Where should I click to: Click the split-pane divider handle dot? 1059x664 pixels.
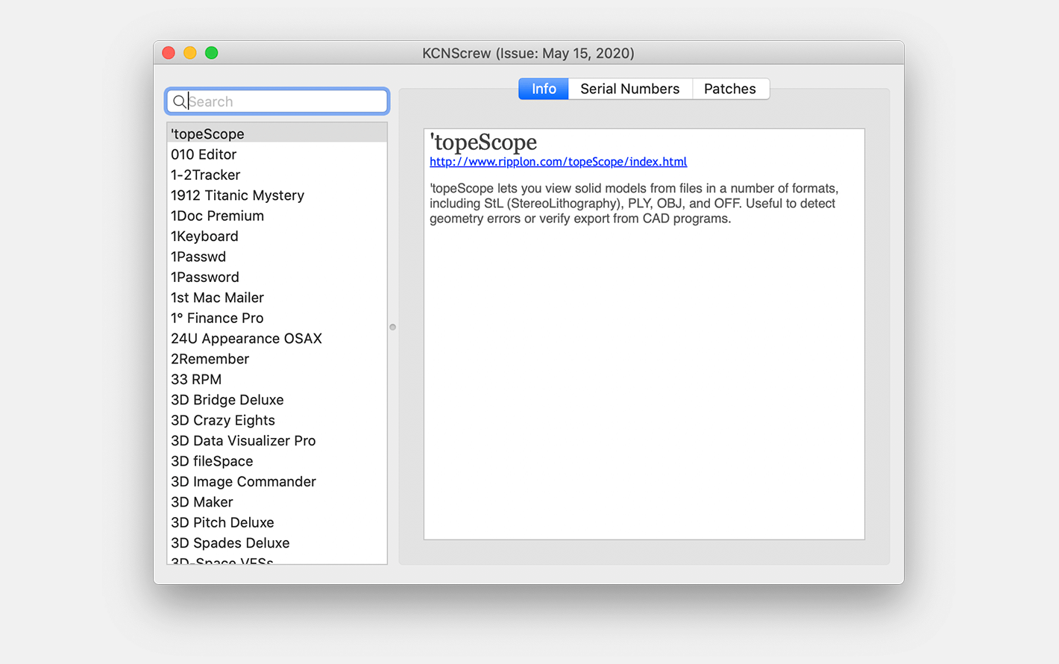click(392, 327)
